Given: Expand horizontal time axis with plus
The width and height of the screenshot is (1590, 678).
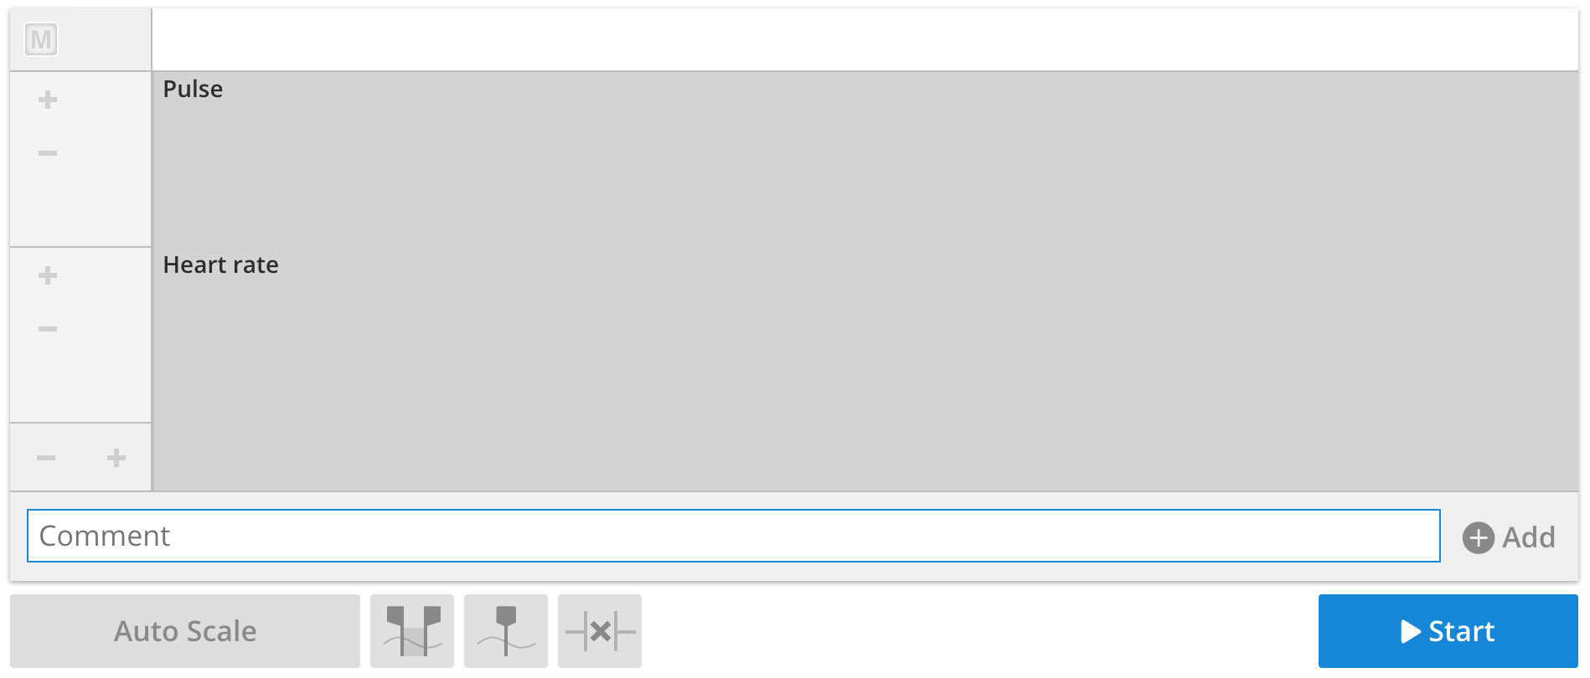Looking at the screenshot, I should (x=116, y=458).
